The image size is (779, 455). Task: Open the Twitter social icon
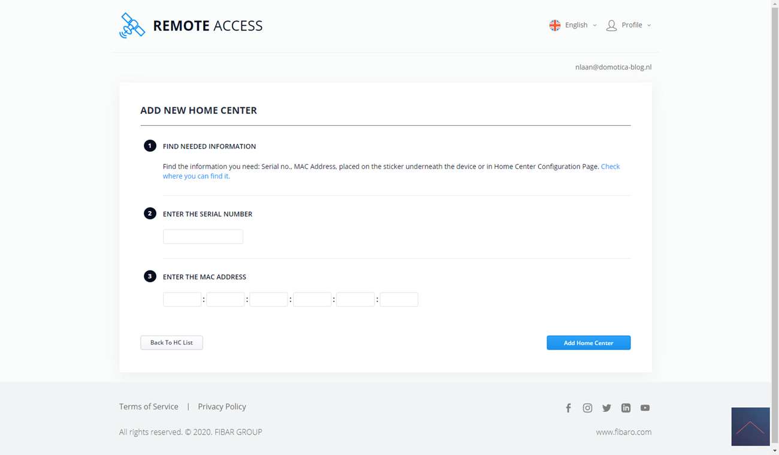[606, 408]
